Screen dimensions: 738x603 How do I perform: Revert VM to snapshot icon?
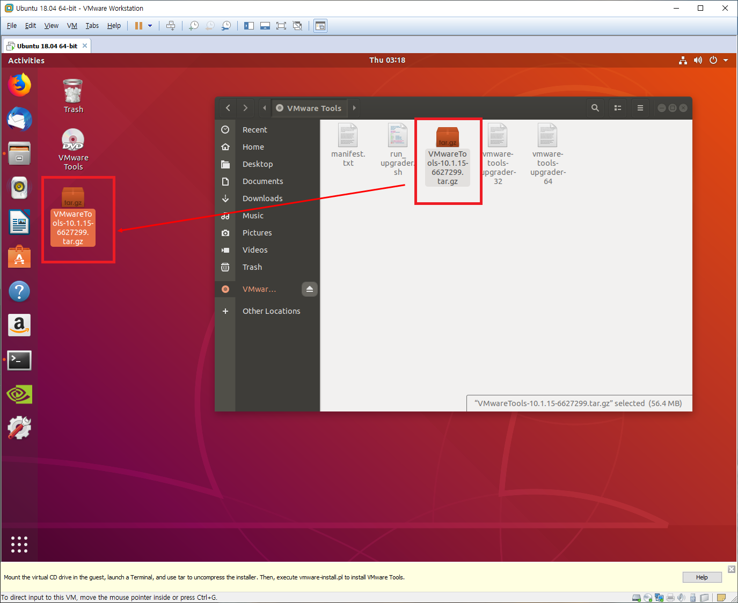point(210,26)
